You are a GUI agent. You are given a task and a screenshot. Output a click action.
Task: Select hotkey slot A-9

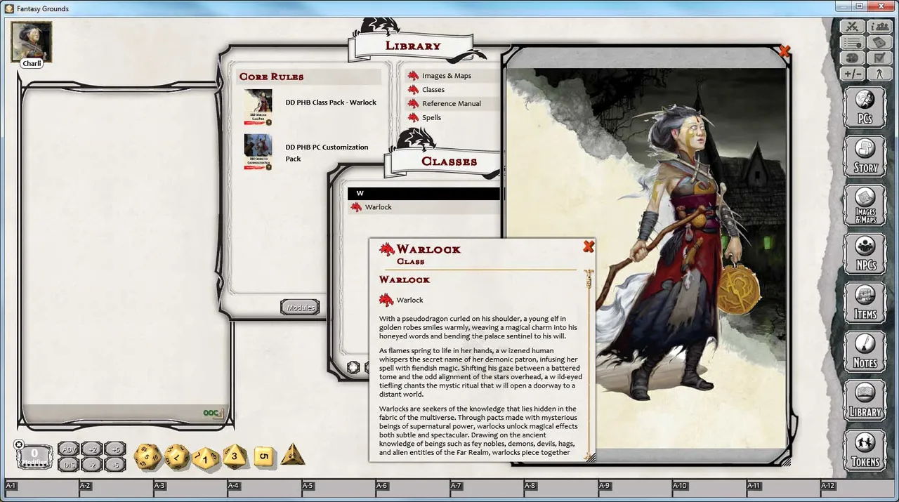click(635, 489)
